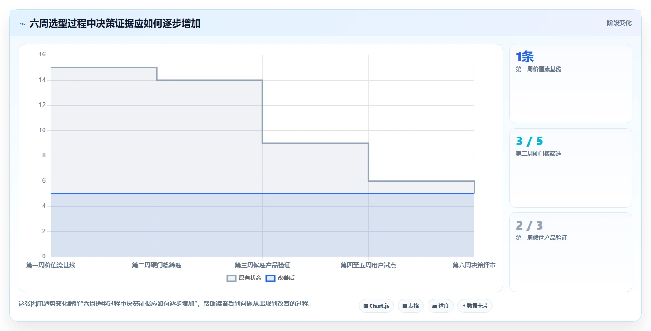The height and width of the screenshot is (331, 651).
Task: Click the 2 / 3 value text
Action: coord(529,225)
